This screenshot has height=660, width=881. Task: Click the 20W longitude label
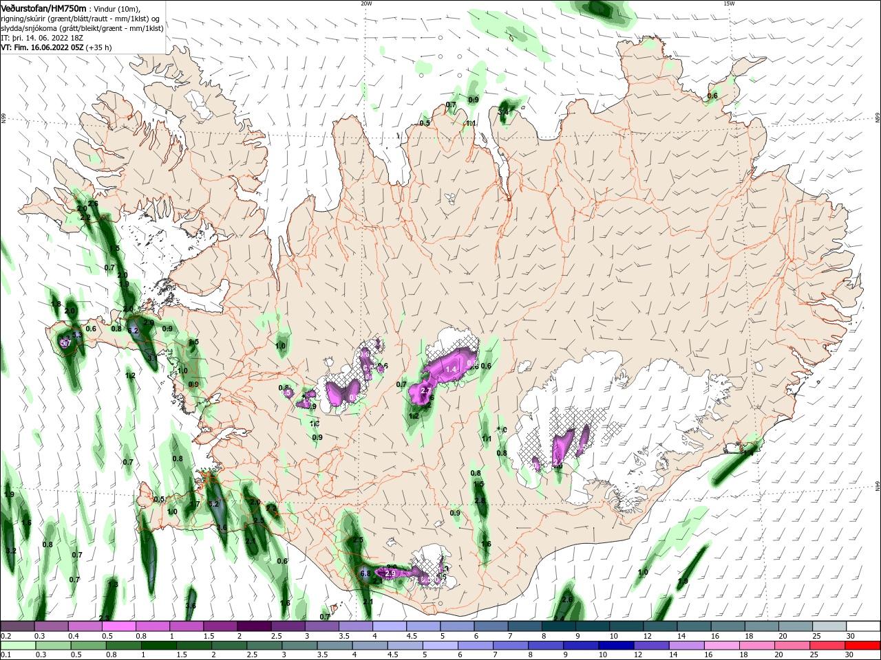[366, 3]
